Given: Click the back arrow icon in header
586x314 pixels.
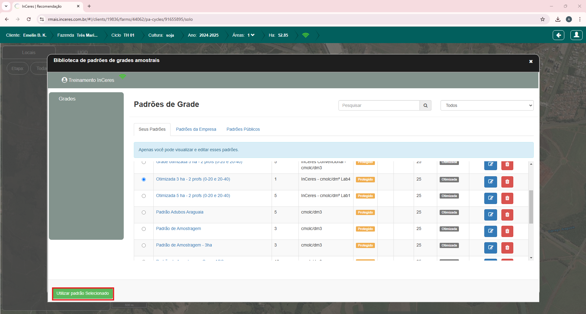Looking at the screenshot, I should pos(558,35).
